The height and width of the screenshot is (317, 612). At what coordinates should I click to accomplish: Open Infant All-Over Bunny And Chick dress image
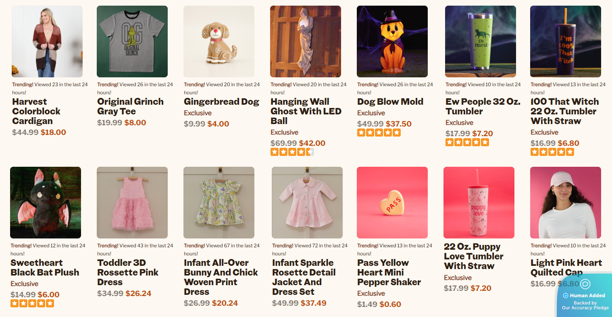tap(219, 203)
